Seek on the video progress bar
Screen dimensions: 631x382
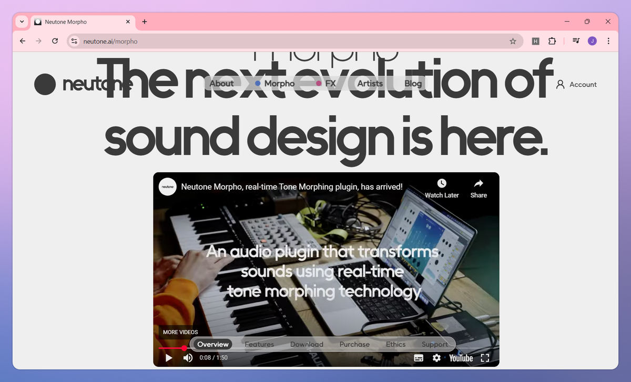click(x=326, y=348)
